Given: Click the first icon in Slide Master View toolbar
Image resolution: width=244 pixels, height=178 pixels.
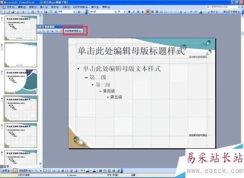Looking at the screenshot, I should point(39,31).
